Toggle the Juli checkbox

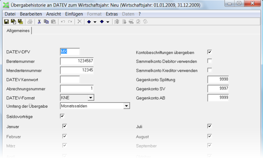point(210,126)
